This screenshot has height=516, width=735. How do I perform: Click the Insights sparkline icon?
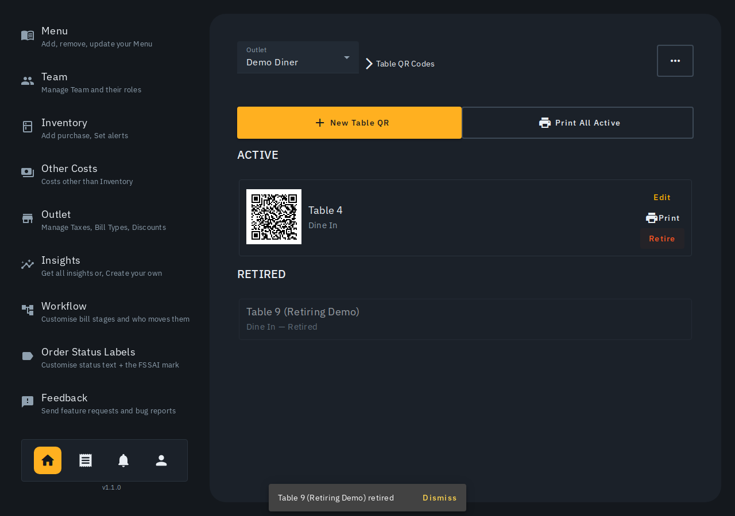[28, 264]
